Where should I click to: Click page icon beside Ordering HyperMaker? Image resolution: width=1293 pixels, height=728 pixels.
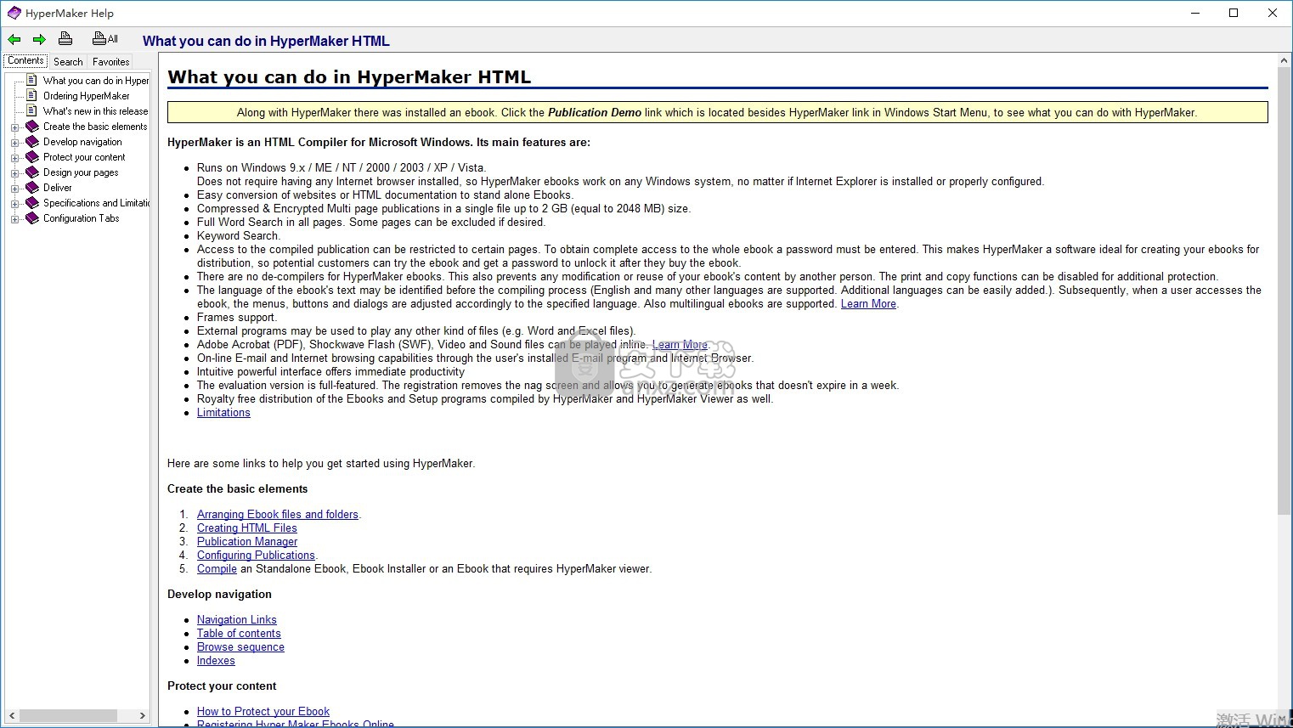(x=32, y=95)
